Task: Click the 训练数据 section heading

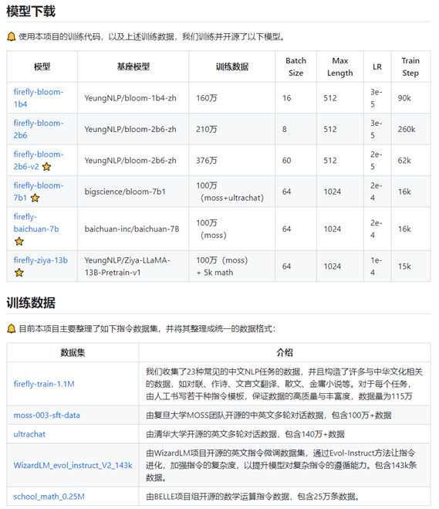Action: [31, 303]
